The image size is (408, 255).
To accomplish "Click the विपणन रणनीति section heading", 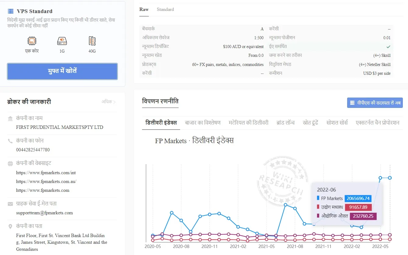I will 160,101.
